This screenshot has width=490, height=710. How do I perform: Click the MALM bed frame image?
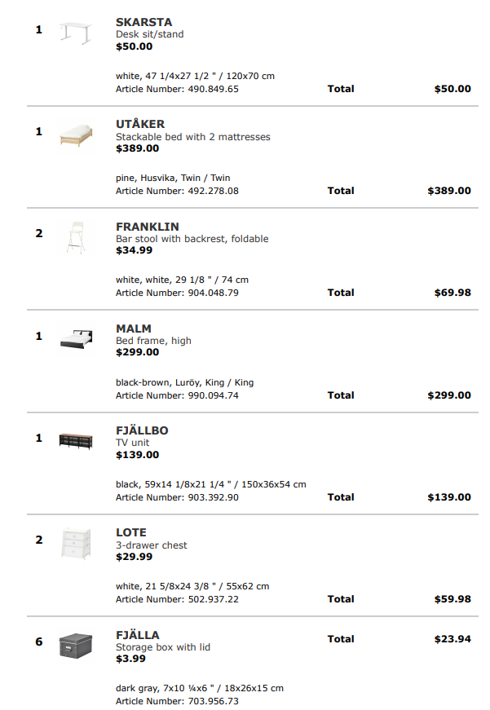76,339
